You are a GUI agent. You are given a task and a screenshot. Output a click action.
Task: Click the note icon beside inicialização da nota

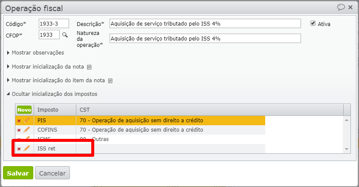point(89,67)
